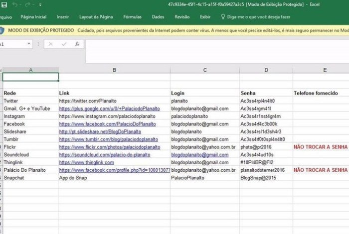
Task: Open the Página Inicial ribbon tab
Action: point(33,16)
